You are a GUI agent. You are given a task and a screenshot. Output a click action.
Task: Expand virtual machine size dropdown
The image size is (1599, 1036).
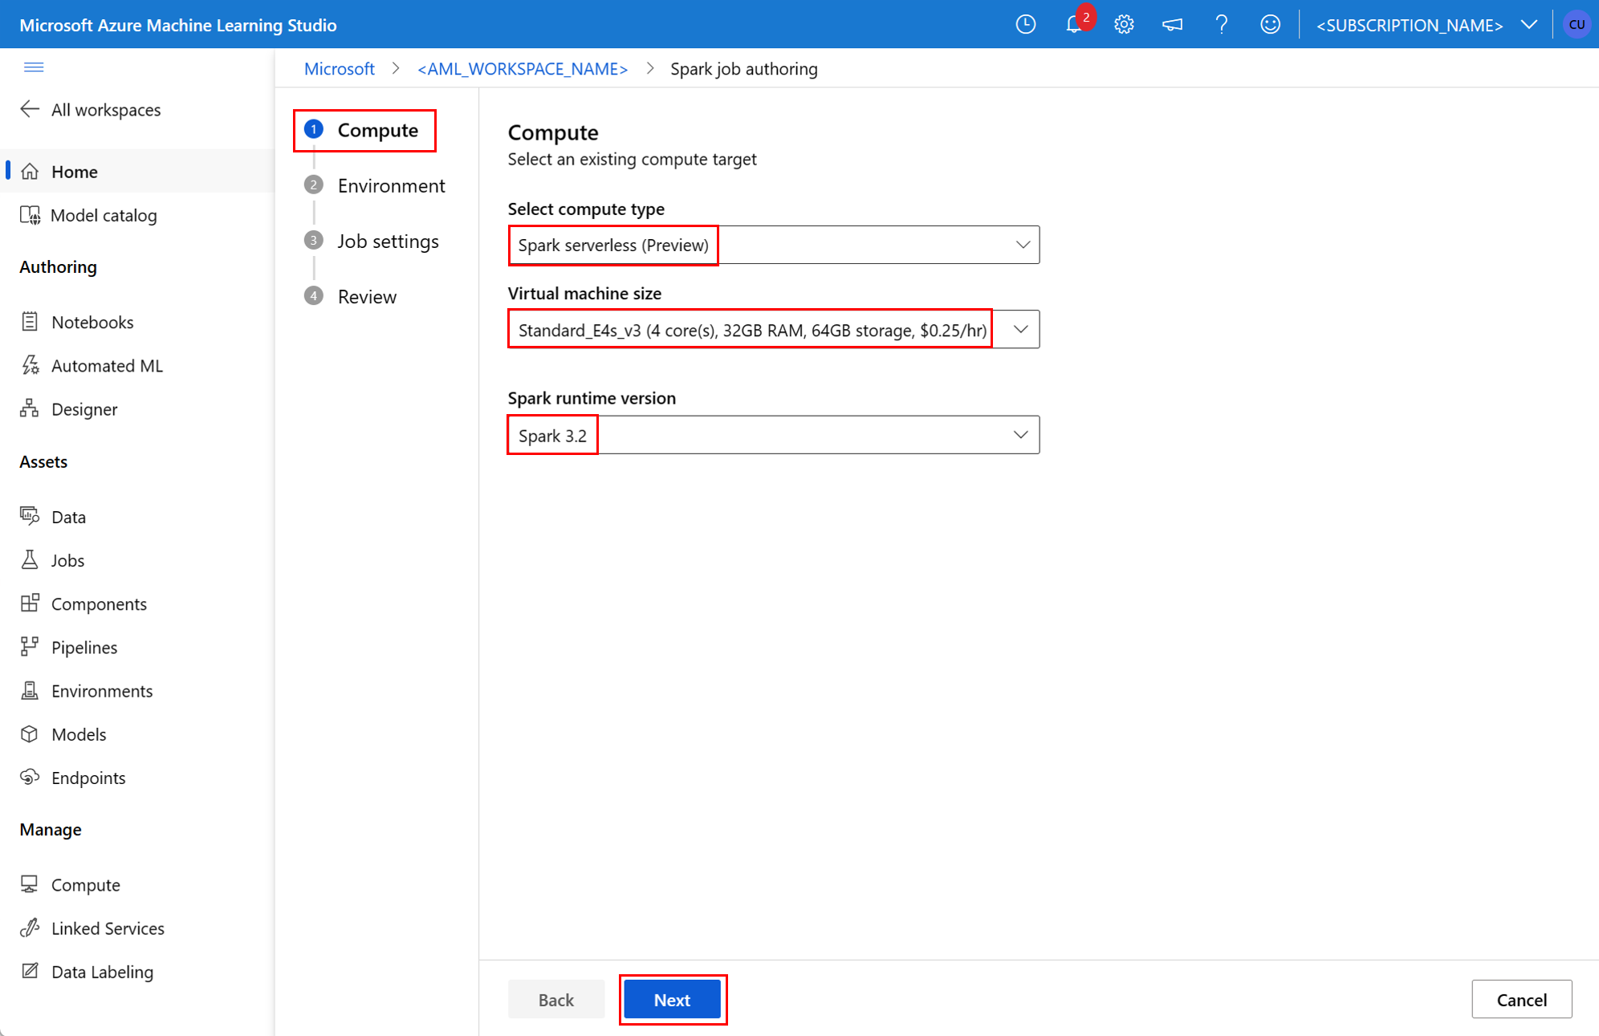(x=1019, y=330)
